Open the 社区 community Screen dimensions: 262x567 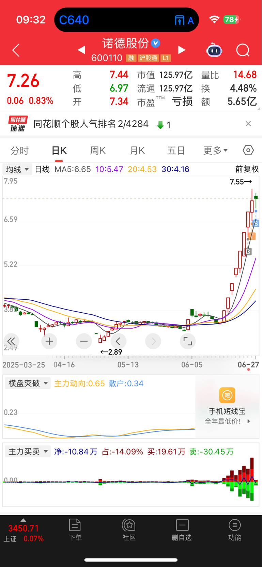click(129, 530)
